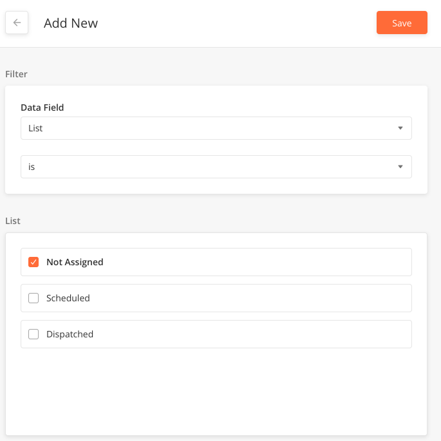This screenshot has height=441, width=441.
Task: Save the new filter
Action: click(x=402, y=23)
